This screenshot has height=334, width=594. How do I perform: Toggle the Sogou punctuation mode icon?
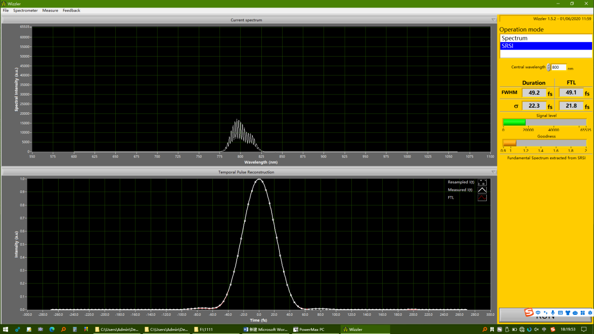[545, 313]
